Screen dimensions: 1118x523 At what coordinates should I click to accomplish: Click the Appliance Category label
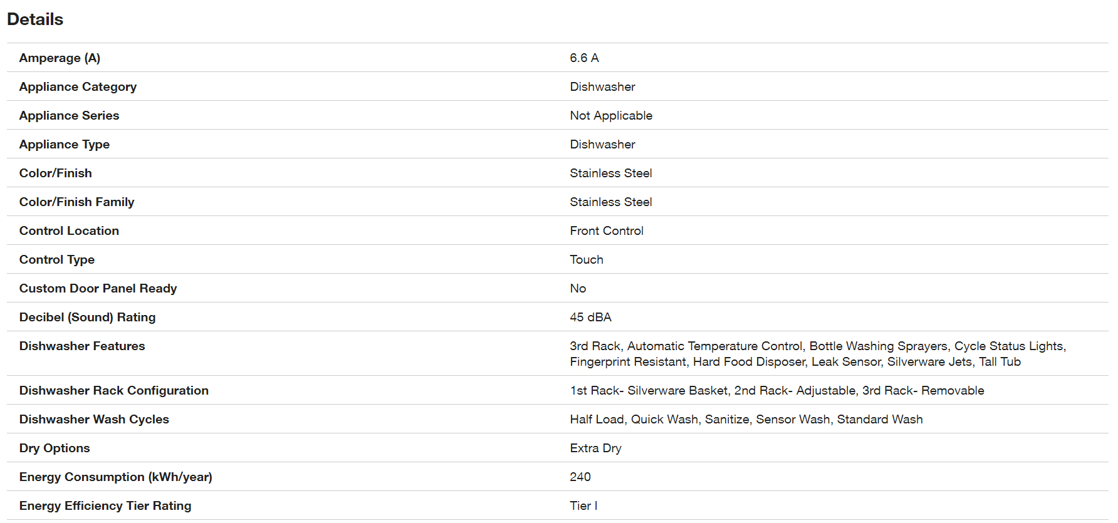point(78,87)
